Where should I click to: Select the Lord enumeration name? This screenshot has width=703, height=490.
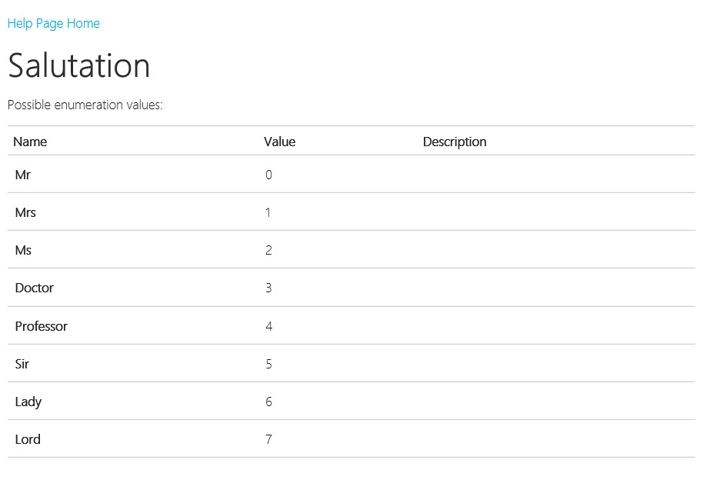click(x=28, y=439)
